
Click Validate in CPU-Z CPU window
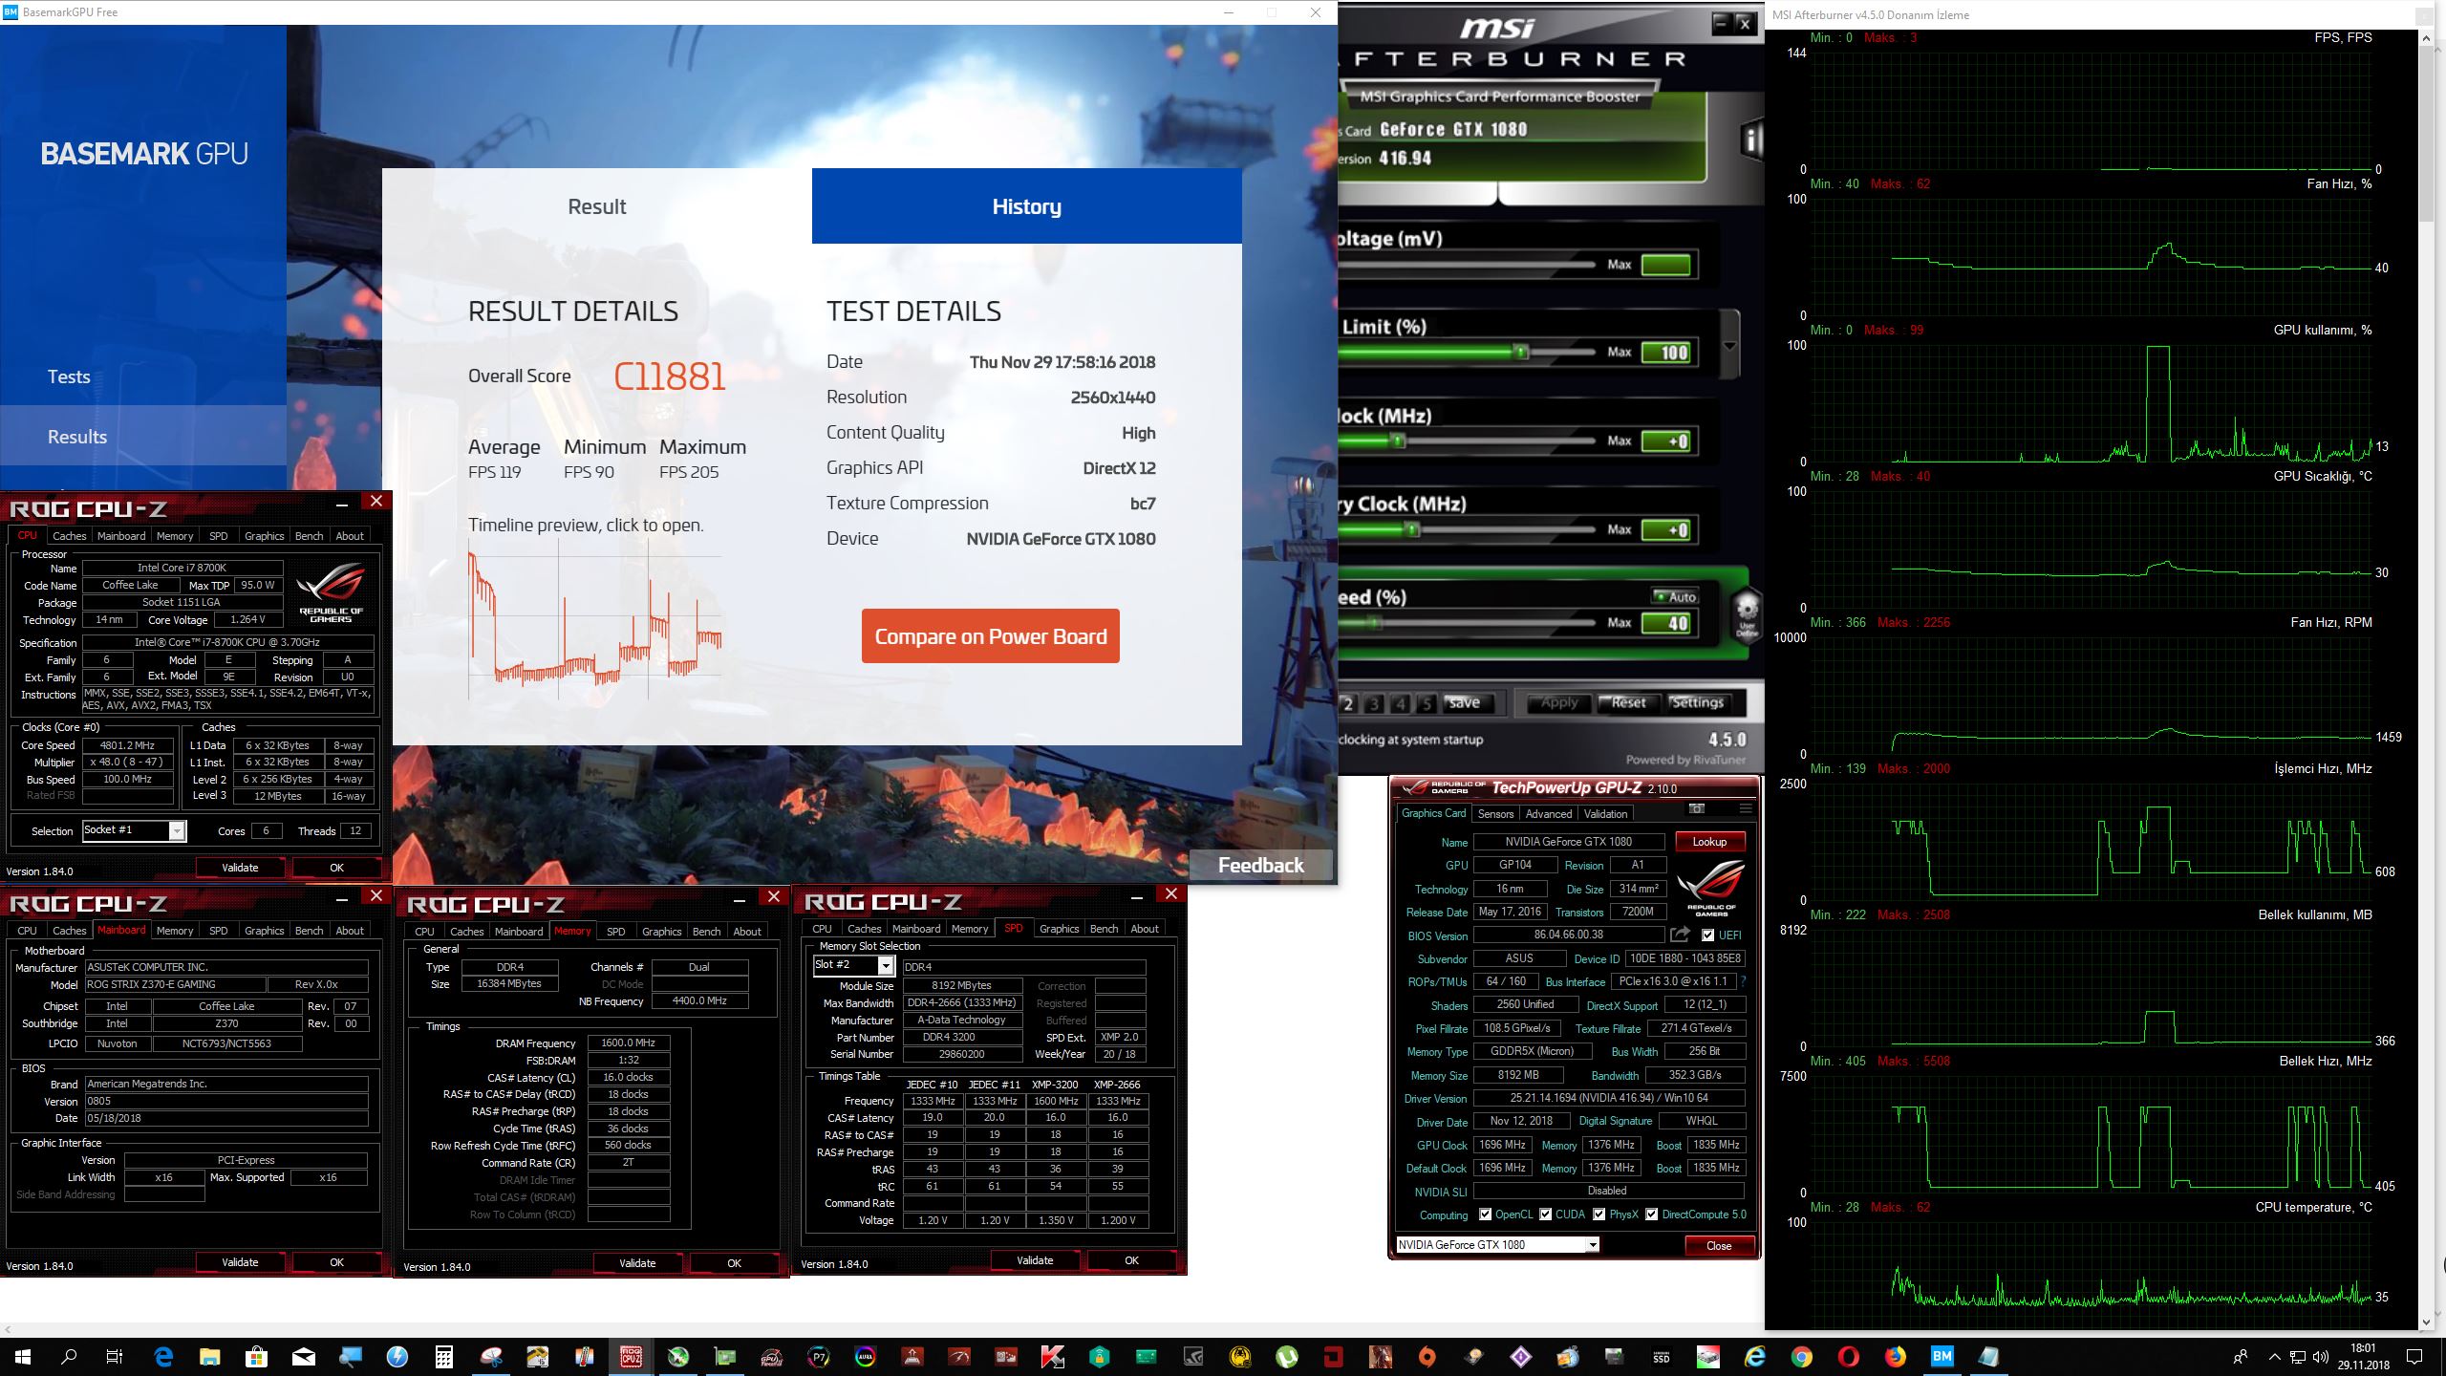pyautogui.click(x=240, y=868)
